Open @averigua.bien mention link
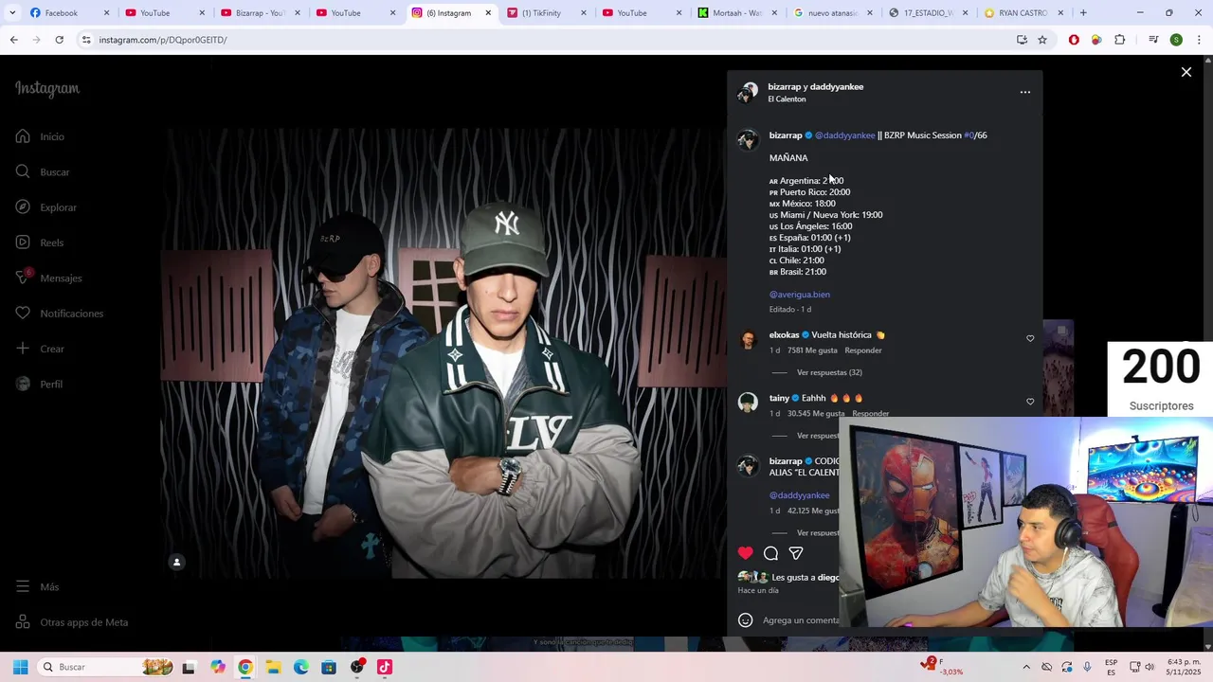1213x682 pixels. click(x=800, y=295)
